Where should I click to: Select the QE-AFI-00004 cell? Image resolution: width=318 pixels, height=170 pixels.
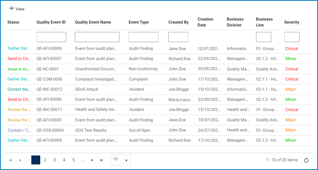(49, 140)
